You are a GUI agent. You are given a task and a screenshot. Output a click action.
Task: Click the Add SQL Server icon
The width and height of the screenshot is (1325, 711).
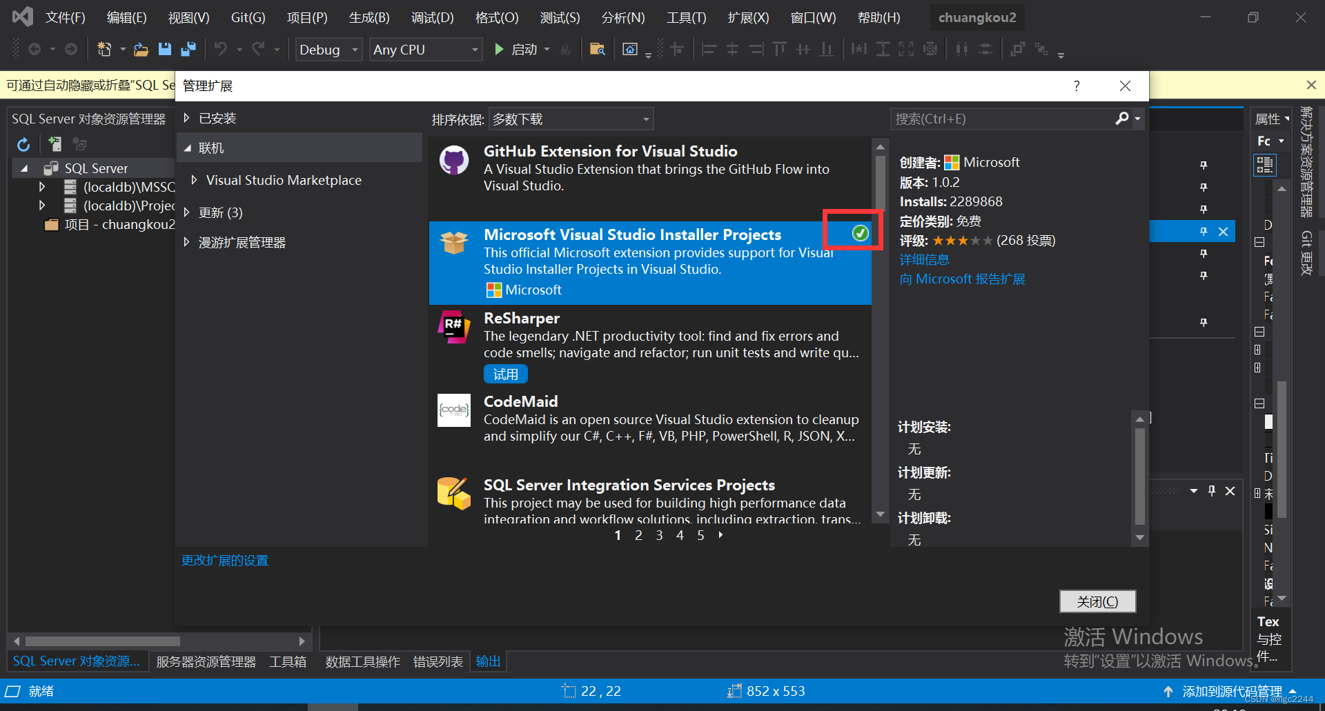[55, 143]
